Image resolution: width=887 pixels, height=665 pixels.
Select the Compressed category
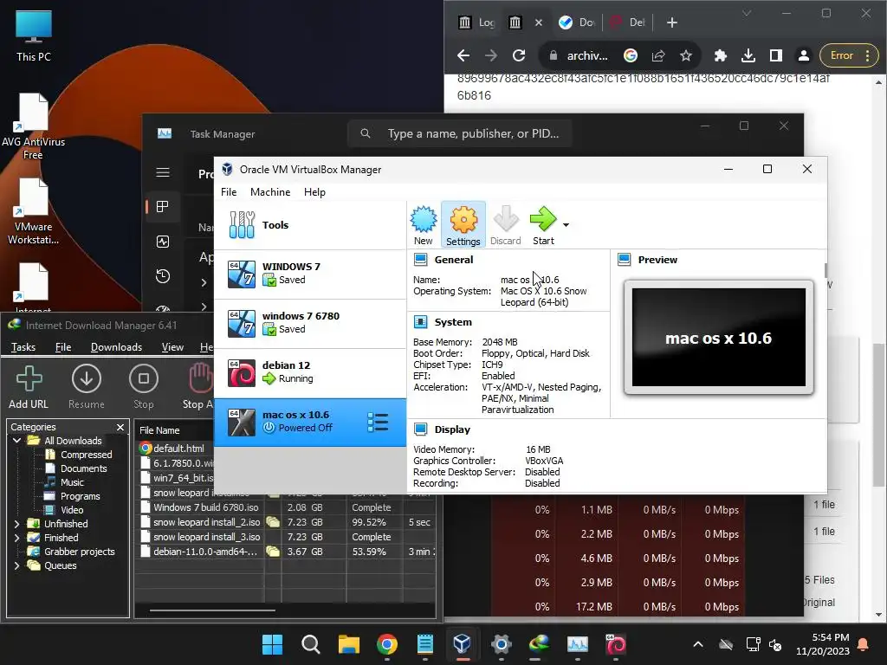[x=86, y=455]
